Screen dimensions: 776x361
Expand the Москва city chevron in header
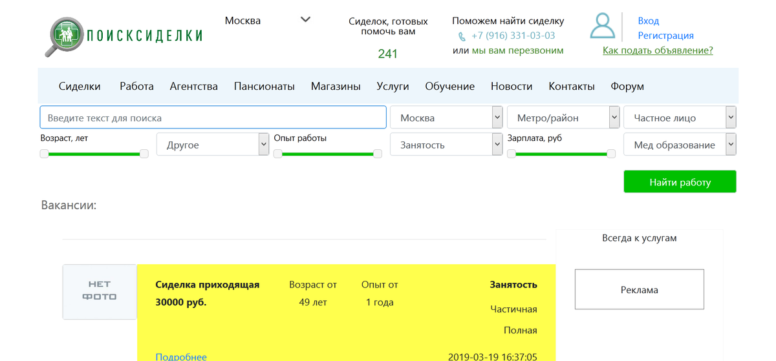[306, 19]
